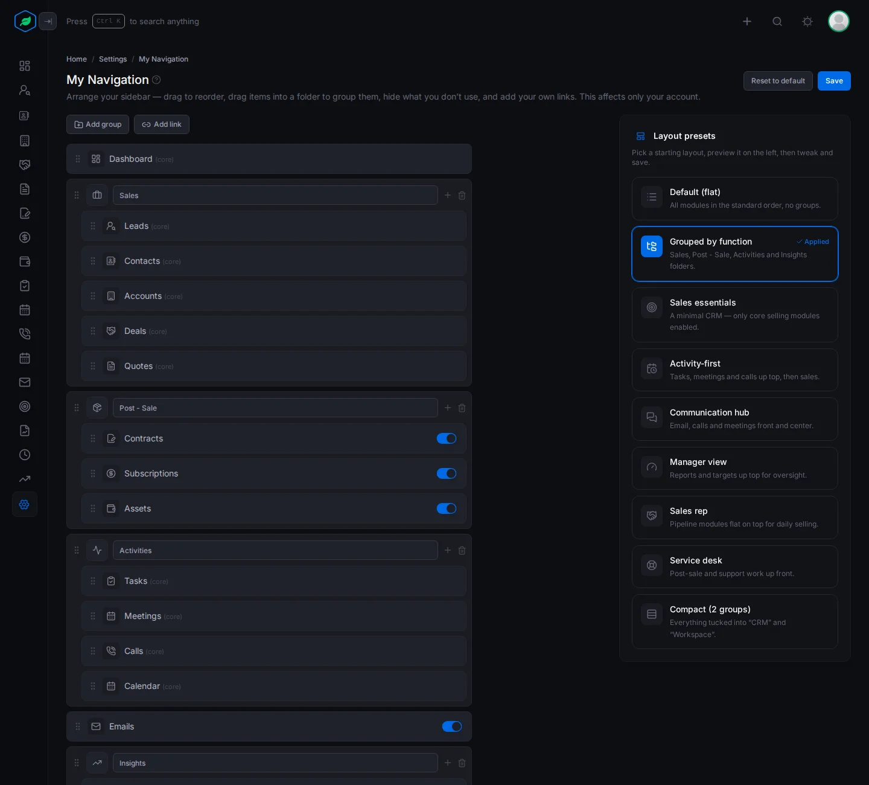Click the Post - Sale group box icon
869x785 pixels.
pos(97,408)
